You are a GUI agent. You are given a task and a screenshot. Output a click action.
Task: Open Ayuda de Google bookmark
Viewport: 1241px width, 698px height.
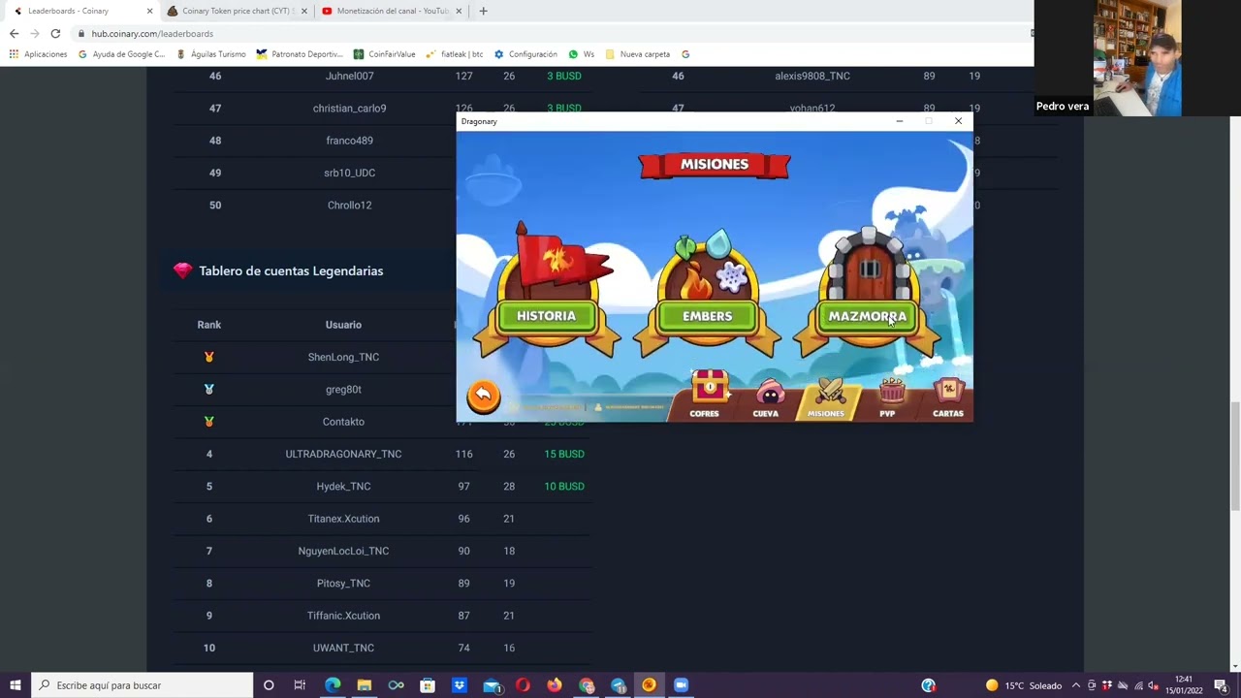pyautogui.click(x=122, y=54)
